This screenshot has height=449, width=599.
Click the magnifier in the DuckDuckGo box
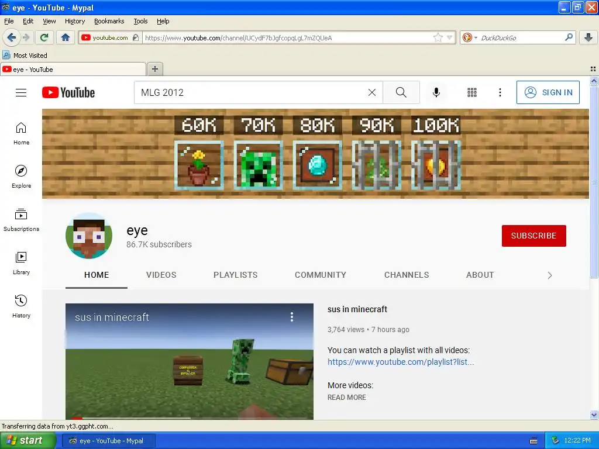tap(569, 37)
